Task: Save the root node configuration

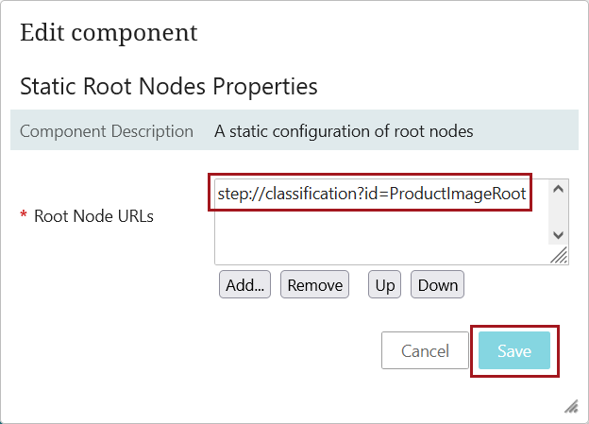Action: (x=514, y=350)
